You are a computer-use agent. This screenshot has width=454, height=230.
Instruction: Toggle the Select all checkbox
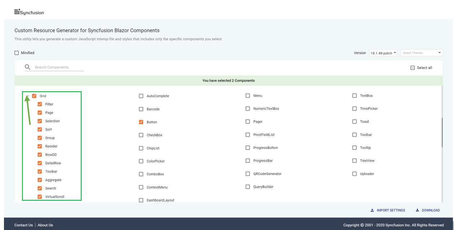[x=413, y=68]
